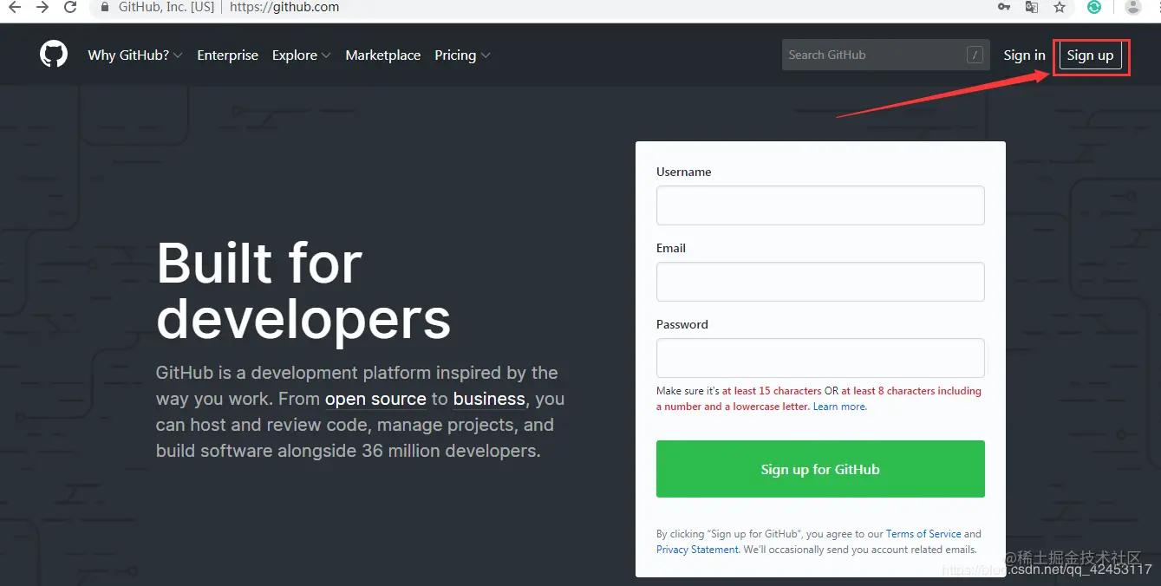Open the translate page icon

click(1032, 7)
